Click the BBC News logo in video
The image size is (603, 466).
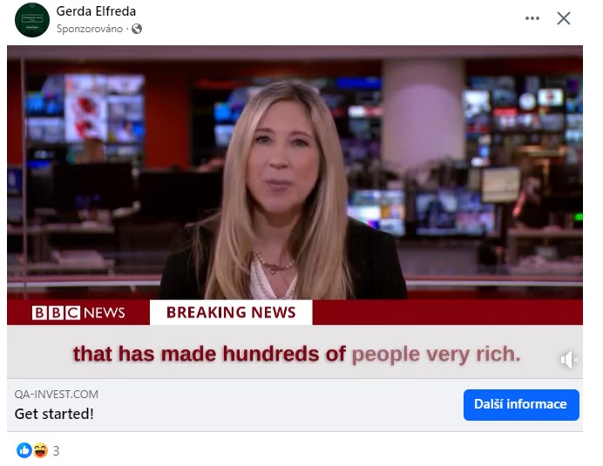[x=78, y=312]
